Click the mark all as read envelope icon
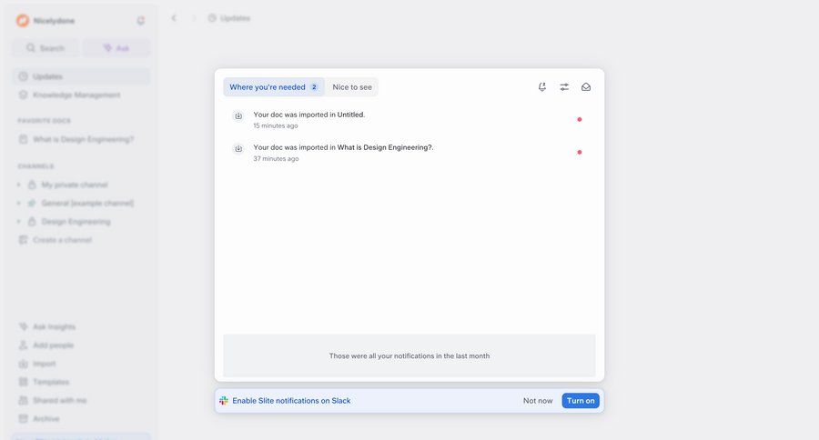The image size is (819, 440). [x=586, y=87]
